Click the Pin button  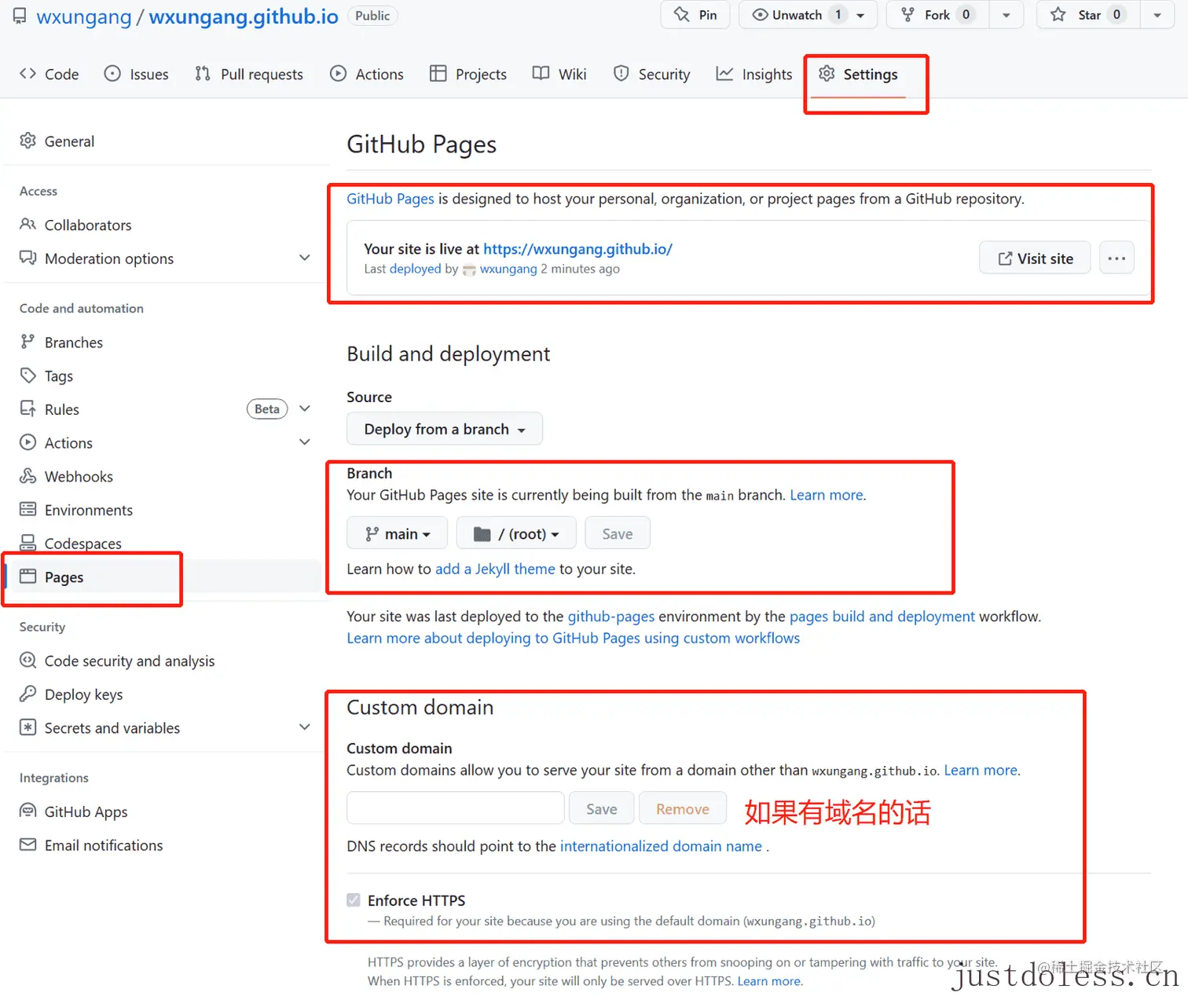click(x=695, y=15)
